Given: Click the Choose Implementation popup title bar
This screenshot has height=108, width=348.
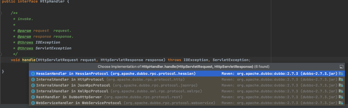Looking at the screenshot, I should pos(187,67).
